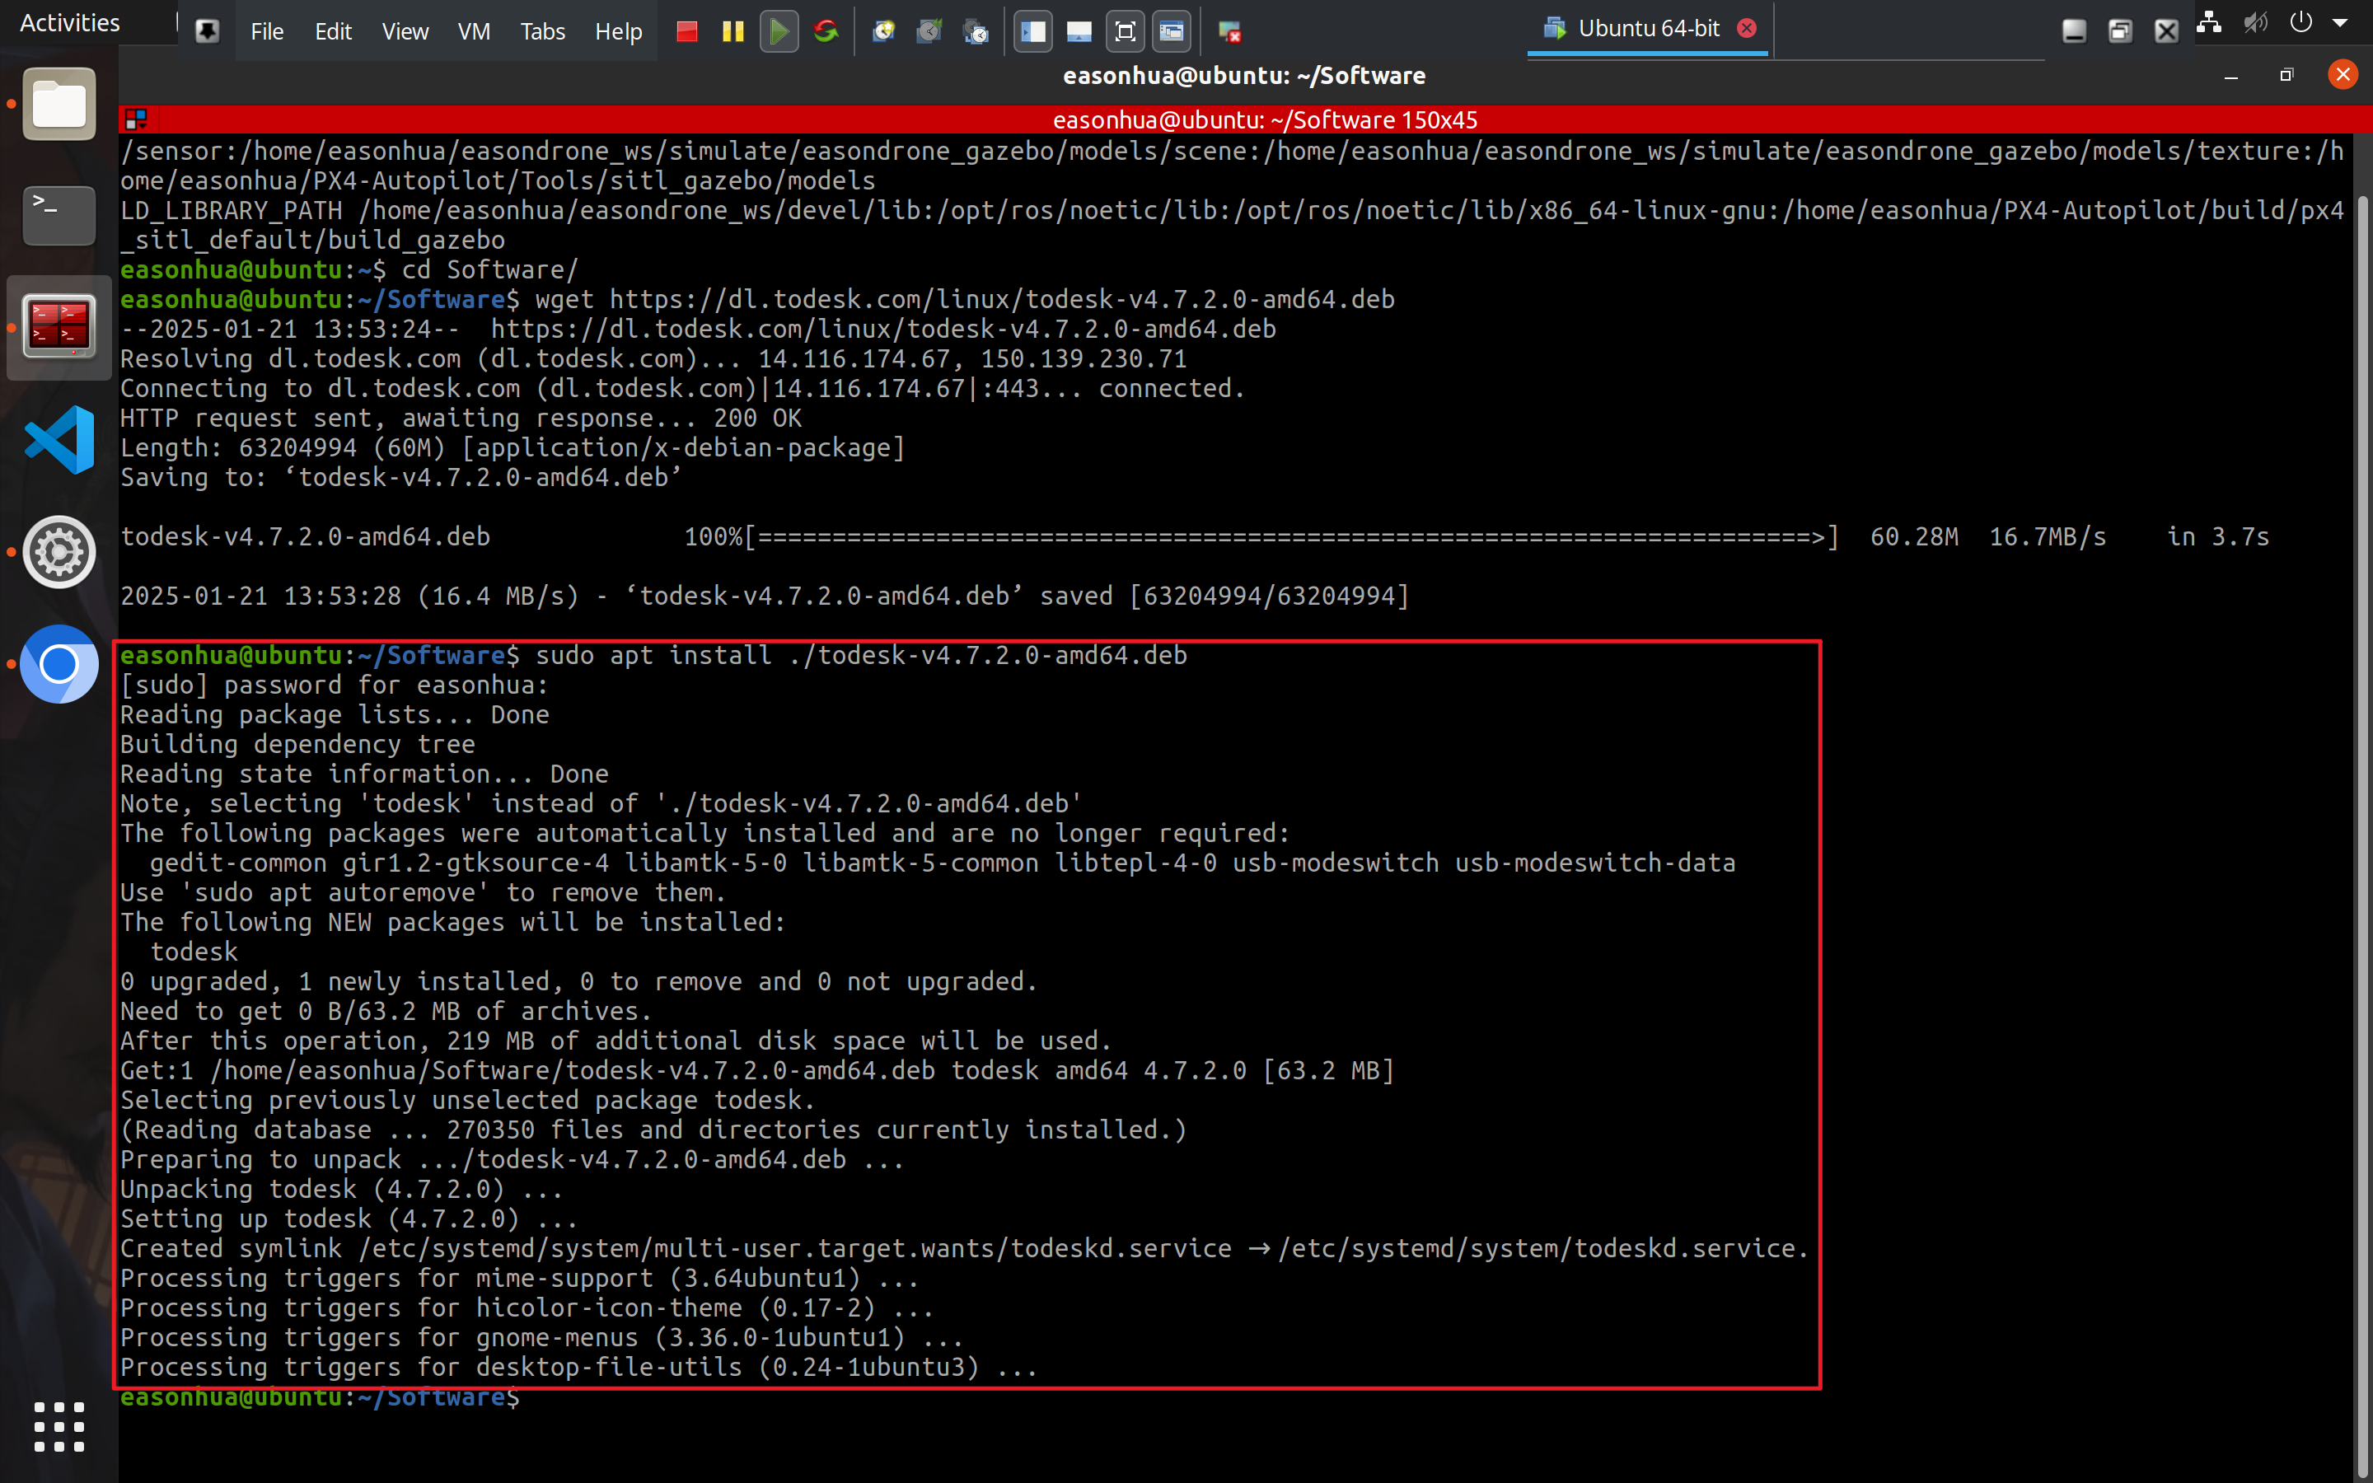
Task: Minimize the terminal window
Action: (x=2230, y=76)
